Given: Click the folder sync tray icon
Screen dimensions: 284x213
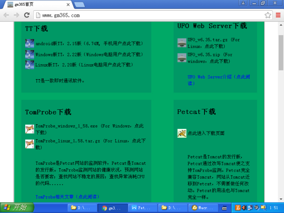Looking at the screenshot, I should click(263, 208).
